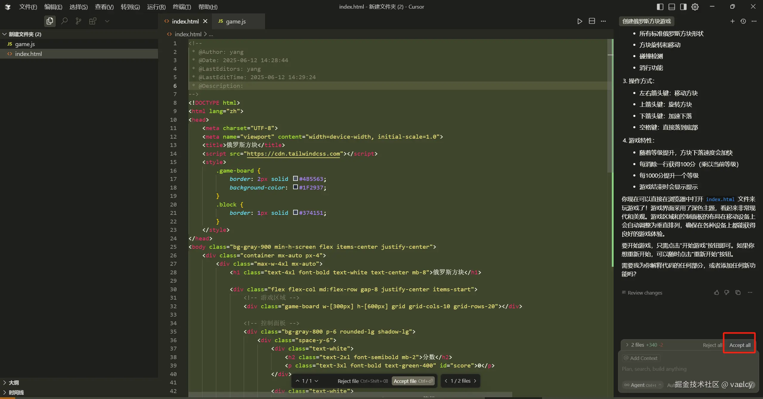Start a new chat with the plus icon
Image resolution: width=763 pixels, height=399 pixels.
coord(732,21)
